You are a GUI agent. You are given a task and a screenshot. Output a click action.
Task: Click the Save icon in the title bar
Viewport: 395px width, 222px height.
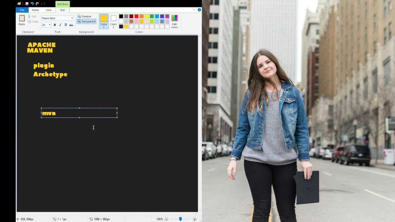coord(27,4)
